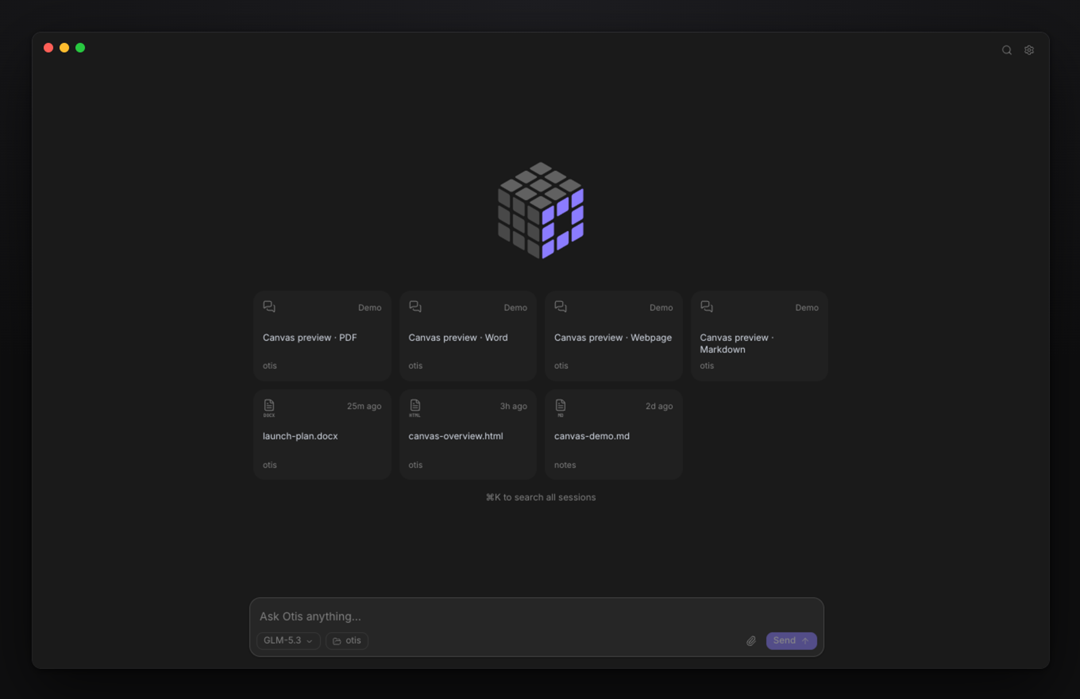Open the GLM-5.3 model dropdown

288,641
